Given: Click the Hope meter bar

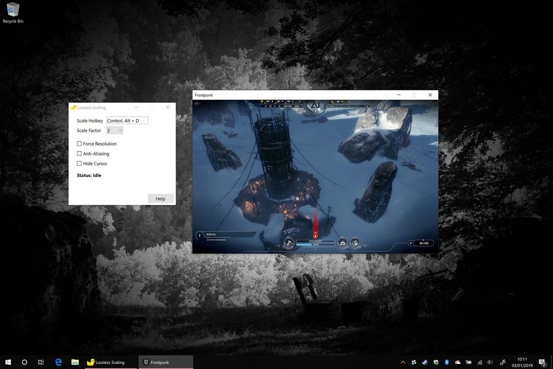Looking at the screenshot, I should coord(314,244).
